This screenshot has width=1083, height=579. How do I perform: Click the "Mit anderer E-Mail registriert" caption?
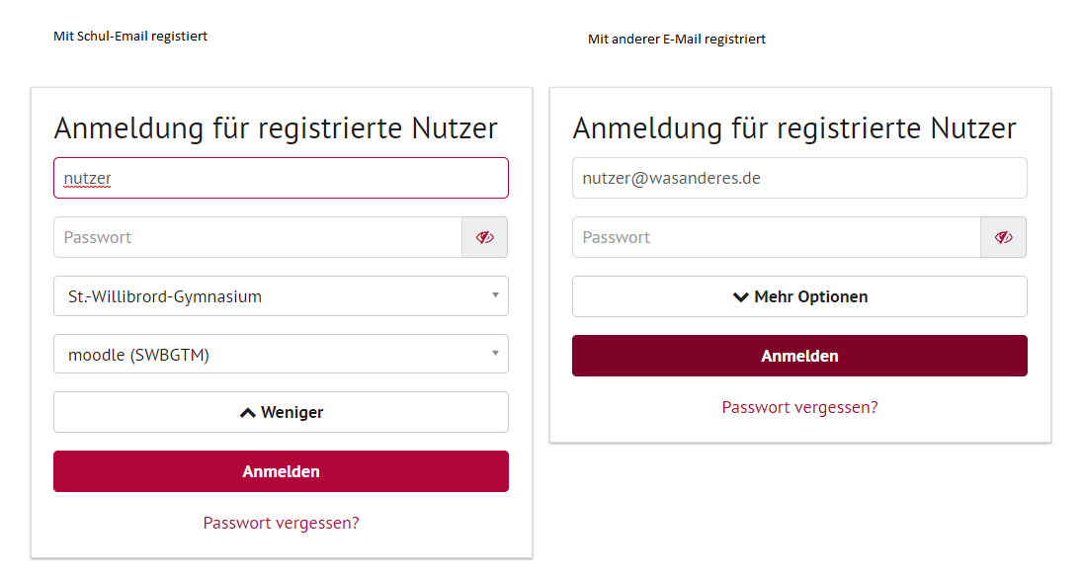click(676, 40)
